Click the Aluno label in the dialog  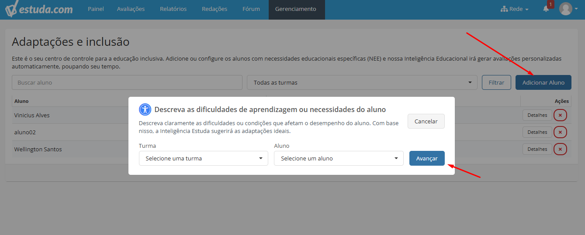tap(282, 146)
